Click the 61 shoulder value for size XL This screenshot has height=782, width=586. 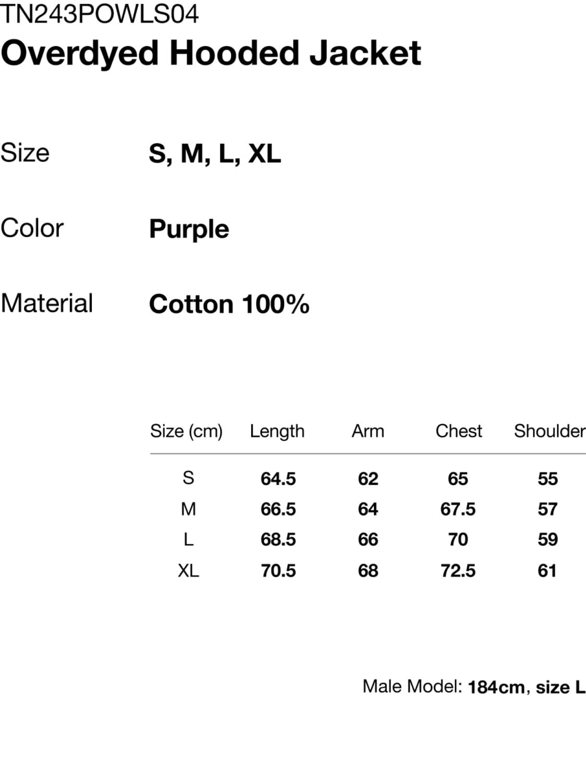click(x=547, y=571)
